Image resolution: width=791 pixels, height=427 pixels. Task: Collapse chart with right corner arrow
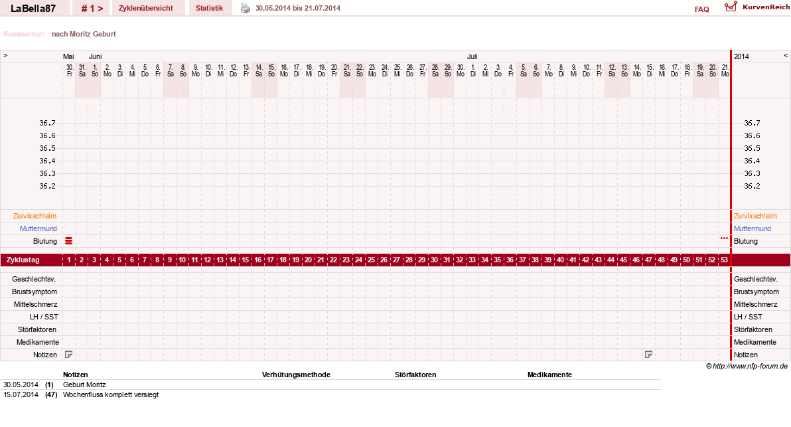click(786, 56)
